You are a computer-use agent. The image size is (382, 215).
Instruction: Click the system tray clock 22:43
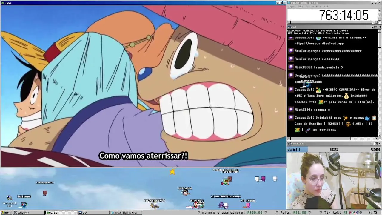[x=372, y=213]
